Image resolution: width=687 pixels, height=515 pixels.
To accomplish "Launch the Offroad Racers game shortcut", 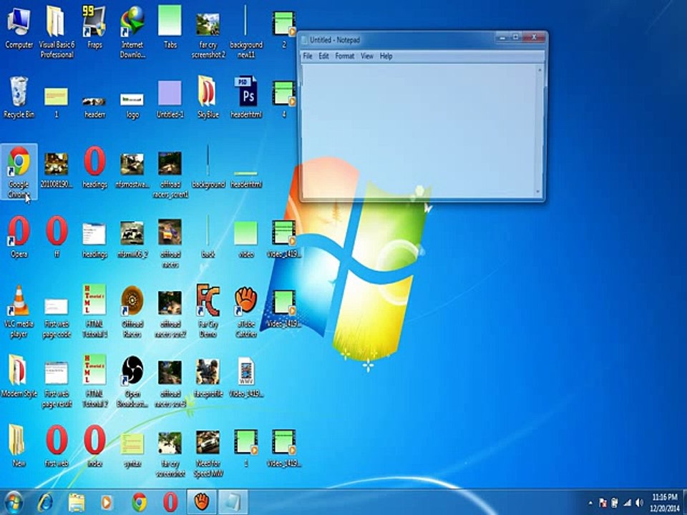I will pyautogui.click(x=132, y=311).
